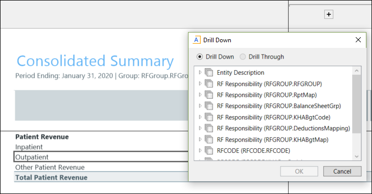Select RF Responsibility (RFGROUP.KHABgtMap) item
Viewport: 372px width, 194px height.
point(272,140)
